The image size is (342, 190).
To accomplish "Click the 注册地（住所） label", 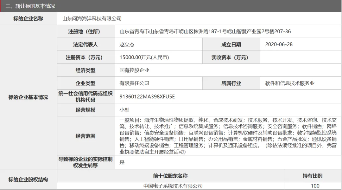I will [x=85, y=31].
